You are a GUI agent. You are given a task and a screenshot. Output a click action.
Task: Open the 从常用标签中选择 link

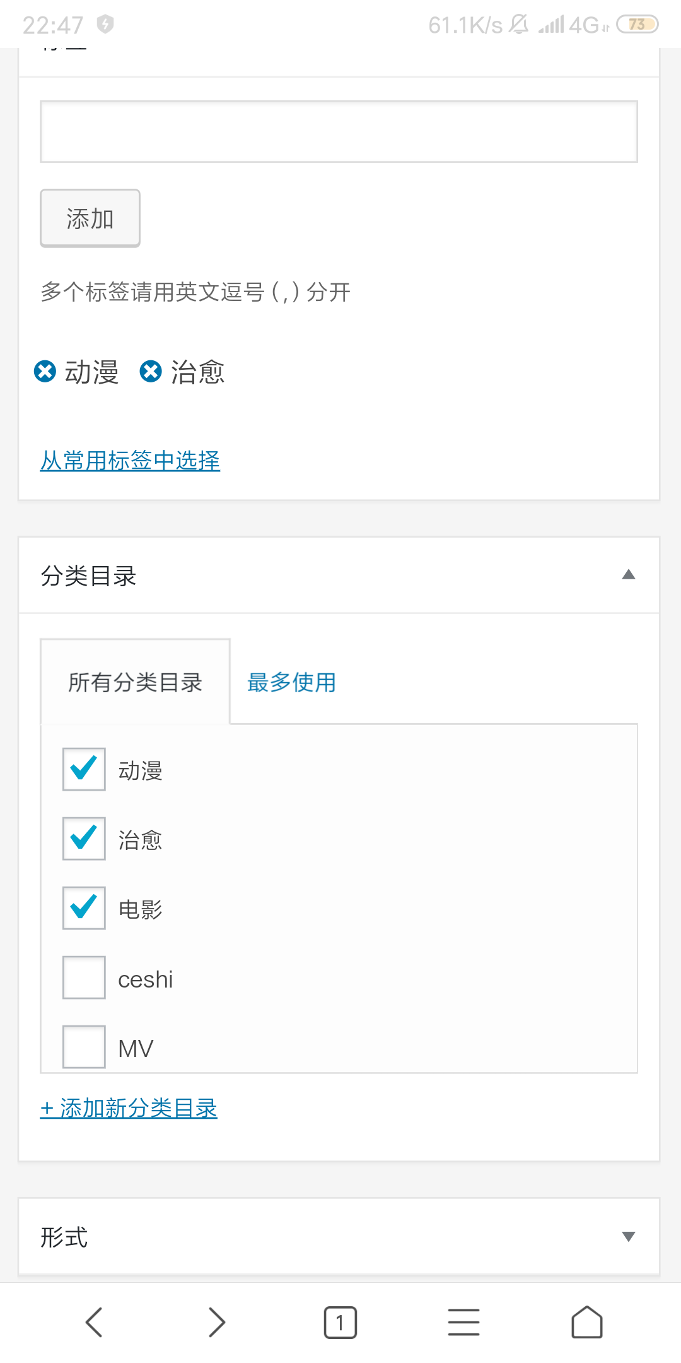pyautogui.click(x=130, y=461)
